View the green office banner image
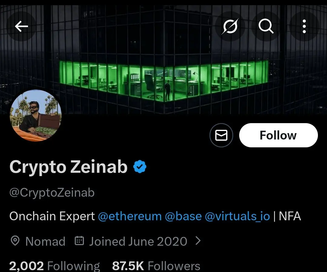This screenshot has width=327, height=272. [x=163, y=59]
